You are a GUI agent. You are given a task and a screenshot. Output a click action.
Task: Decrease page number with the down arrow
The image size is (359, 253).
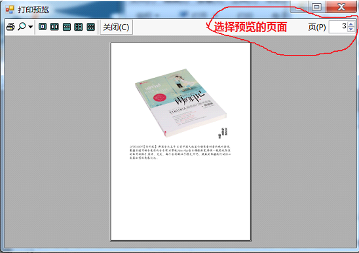coord(351,29)
